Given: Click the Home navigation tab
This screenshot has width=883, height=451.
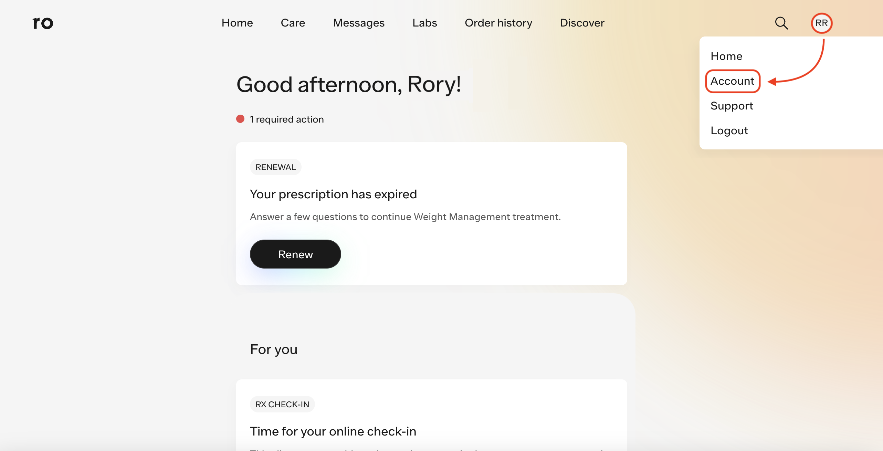Looking at the screenshot, I should pyautogui.click(x=237, y=22).
